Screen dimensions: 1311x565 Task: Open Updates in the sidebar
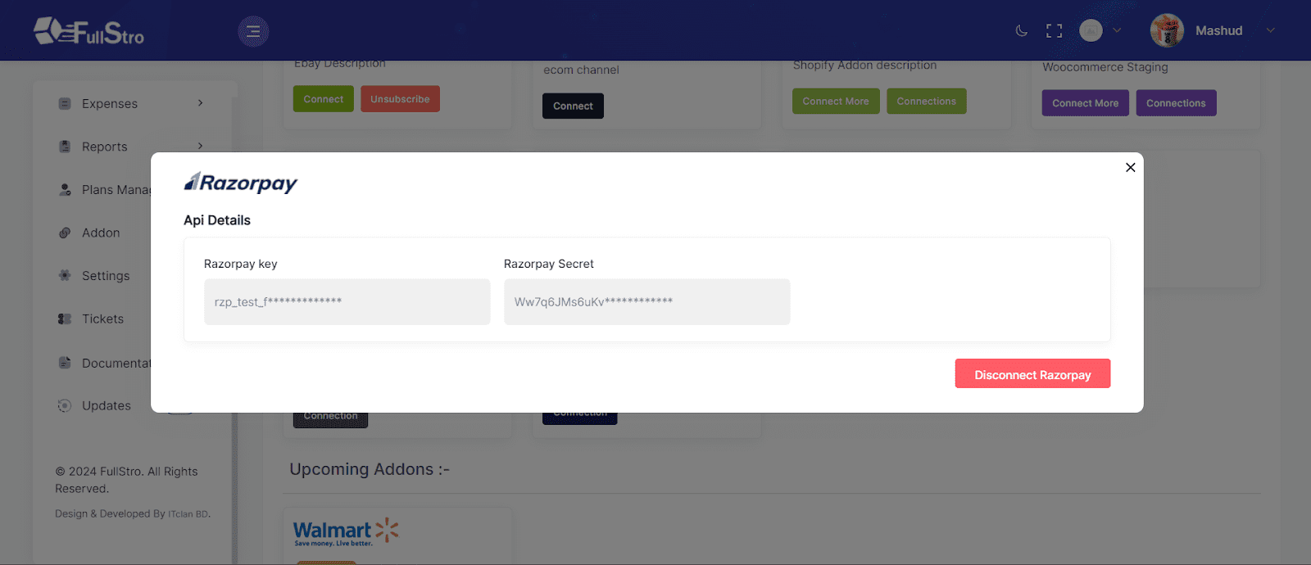pyautogui.click(x=107, y=405)
